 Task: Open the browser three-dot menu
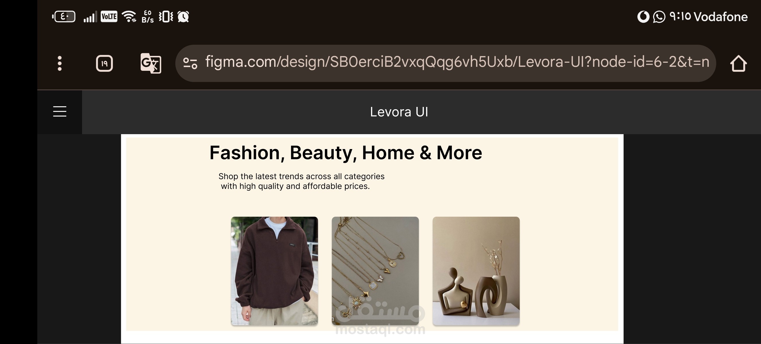(x=60, y=63)
